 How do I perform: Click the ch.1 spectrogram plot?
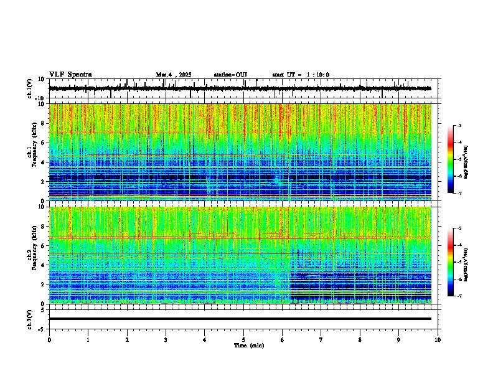240,152
